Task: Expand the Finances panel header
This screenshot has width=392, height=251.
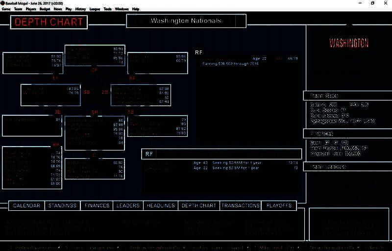Action: [x=347, y=133]
